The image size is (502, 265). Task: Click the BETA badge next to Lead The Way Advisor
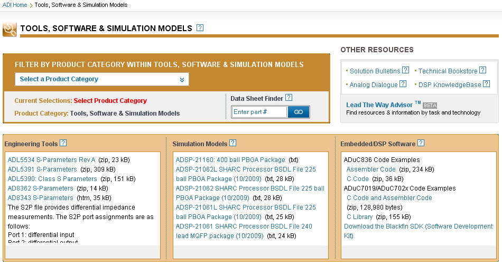point(430,105)
